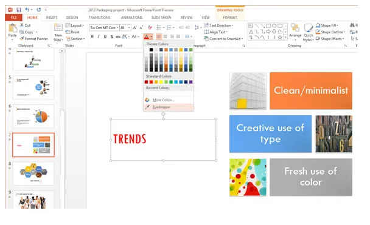Screen dimensions: 370x225
Task: Increase font size with the larger A icon
Action: [134, 28]
